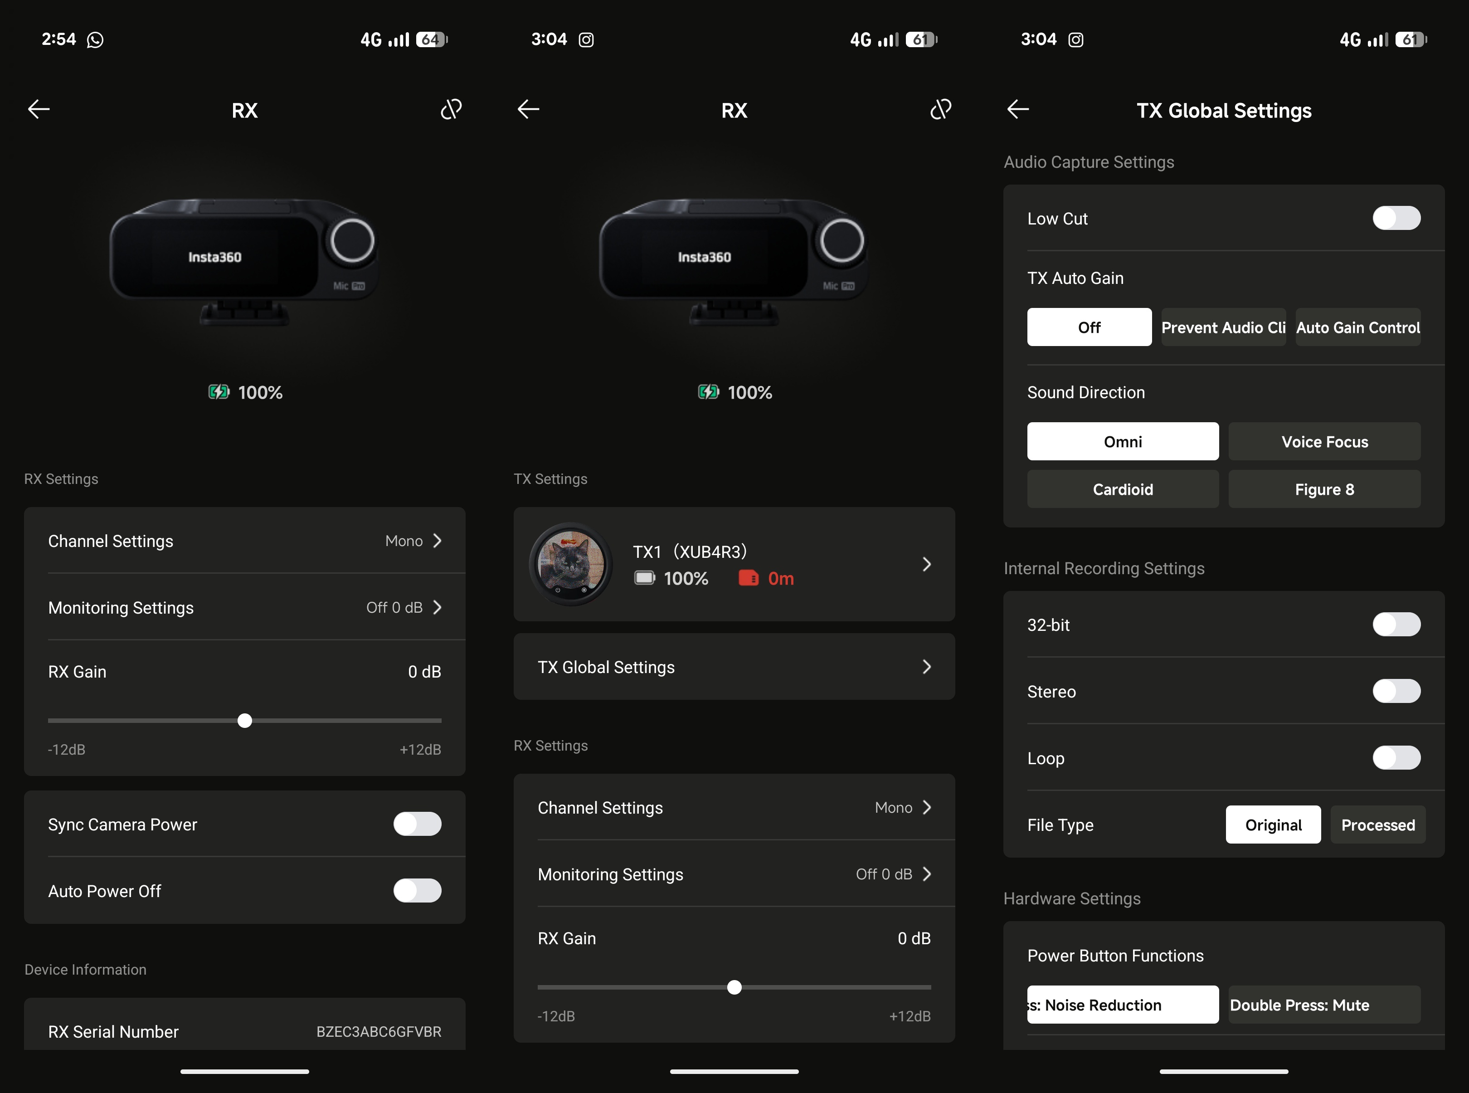Select Auto Gain Control option
Image resolution: width=1469 pixels, height=1093 pixels.
click(x=1358, y=327)
